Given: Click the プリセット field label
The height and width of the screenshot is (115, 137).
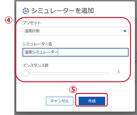Looking at the screenshot, I should (x=32, y=23).
